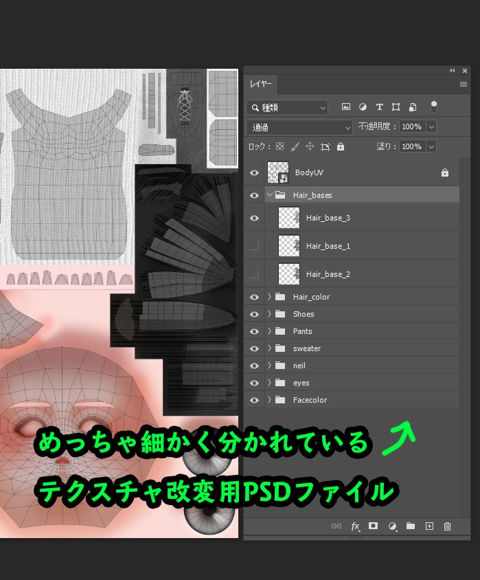Collapse the Hair_bases group
Viewport: 480px width, 580px height.
pyautogui.click(x=270, y=194)
